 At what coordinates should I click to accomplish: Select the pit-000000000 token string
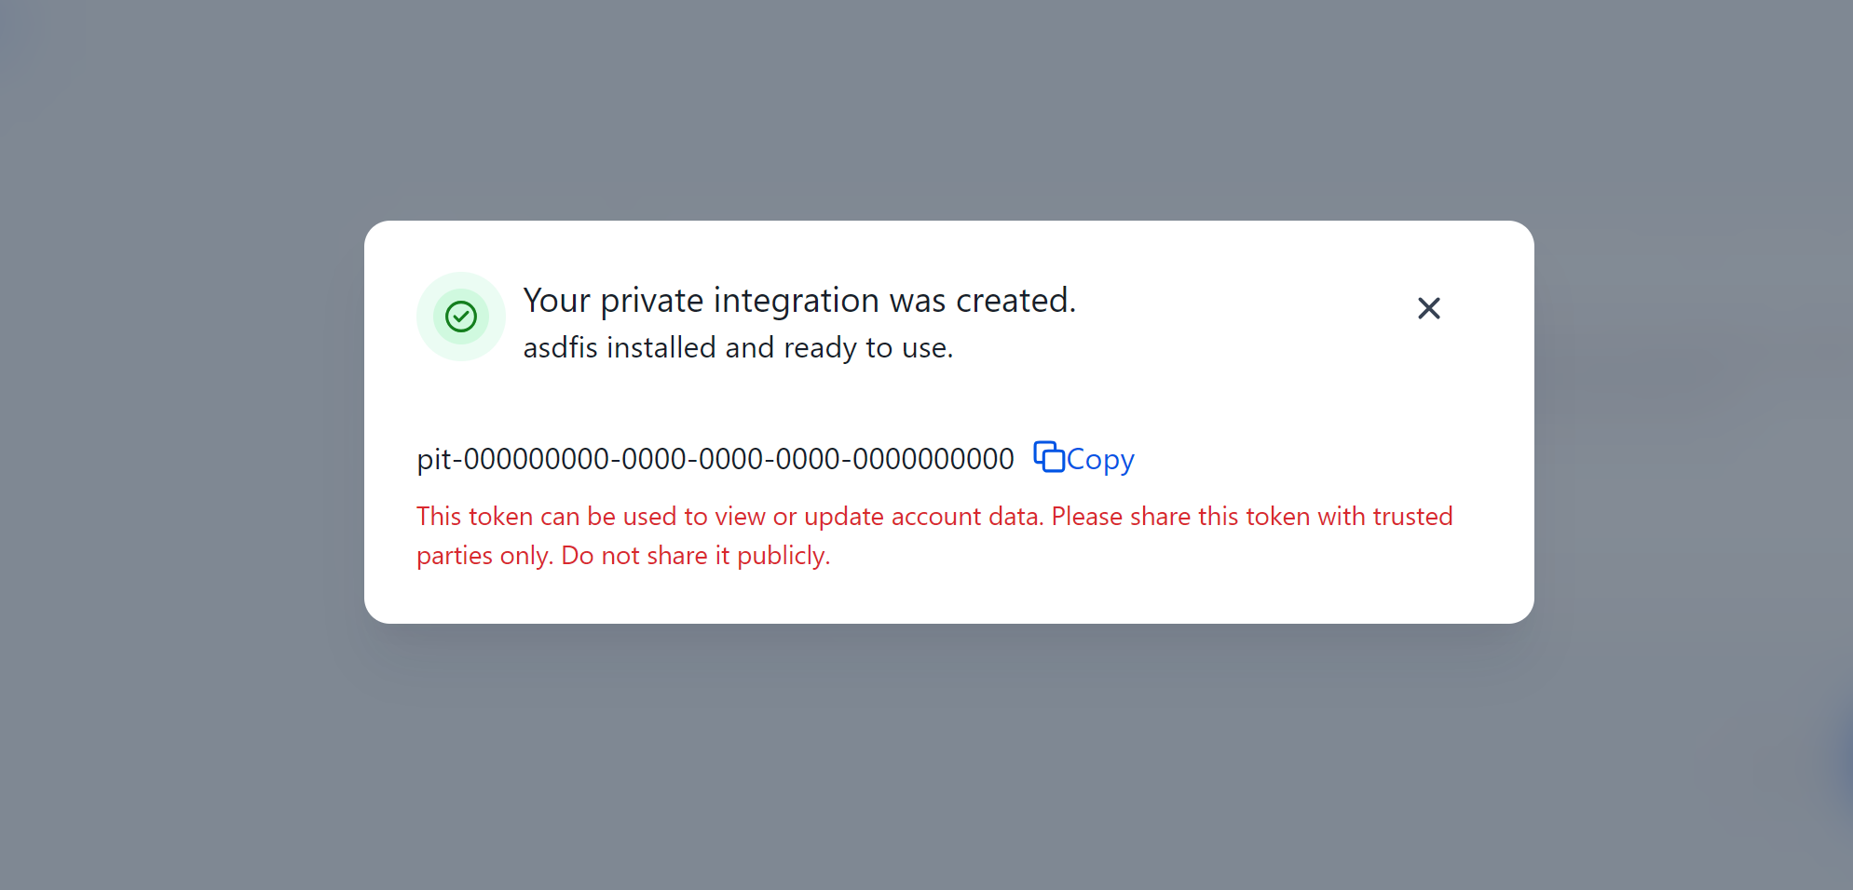(x=715, y=459)
